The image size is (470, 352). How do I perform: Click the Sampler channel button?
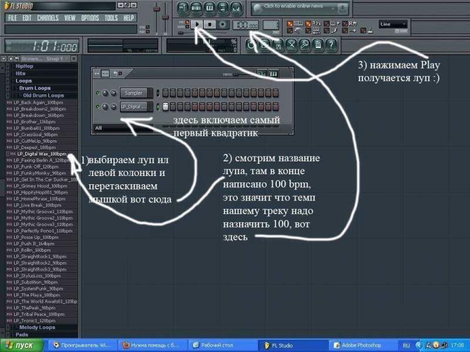pyautogui.click(x=135, y=93)
